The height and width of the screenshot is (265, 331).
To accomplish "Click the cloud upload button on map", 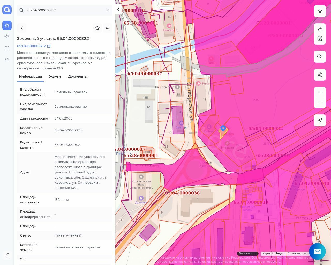I will point(320,57).
